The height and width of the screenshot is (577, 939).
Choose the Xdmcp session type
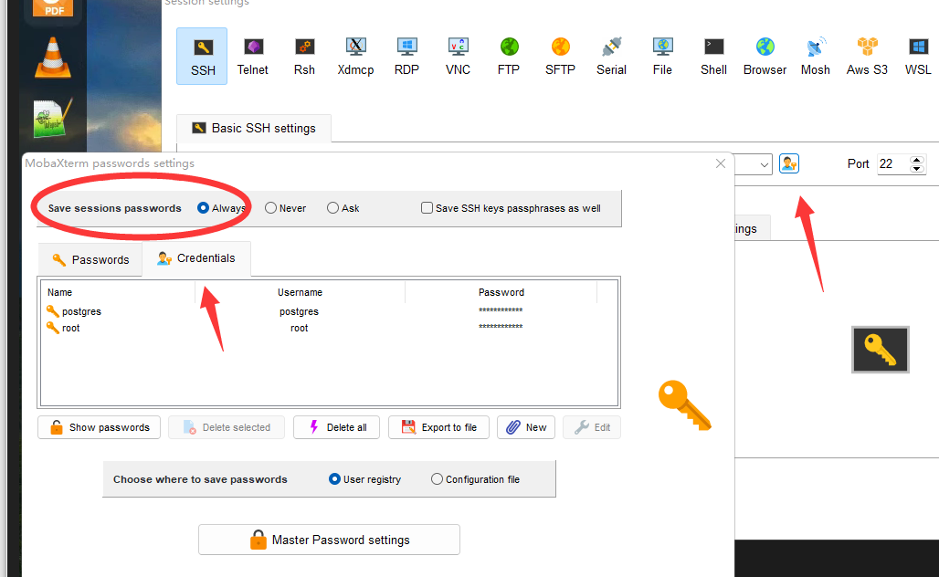[x=355, y=57]
